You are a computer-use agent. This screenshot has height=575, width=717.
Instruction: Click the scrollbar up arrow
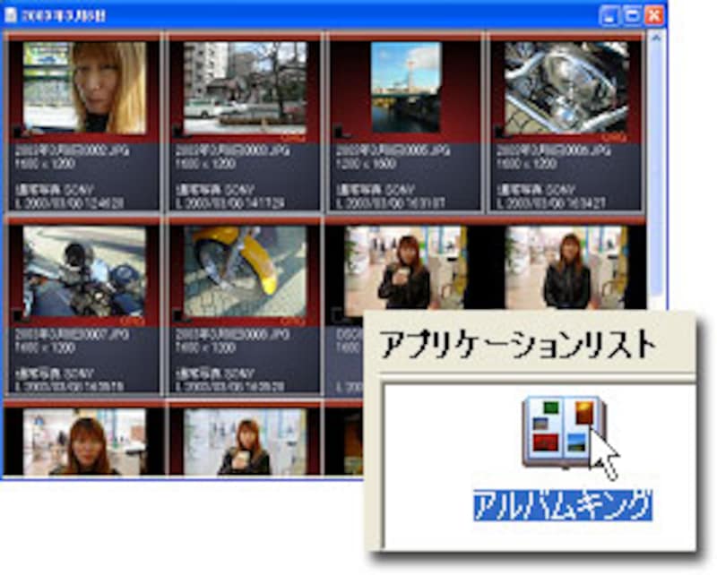pos(656,38)
